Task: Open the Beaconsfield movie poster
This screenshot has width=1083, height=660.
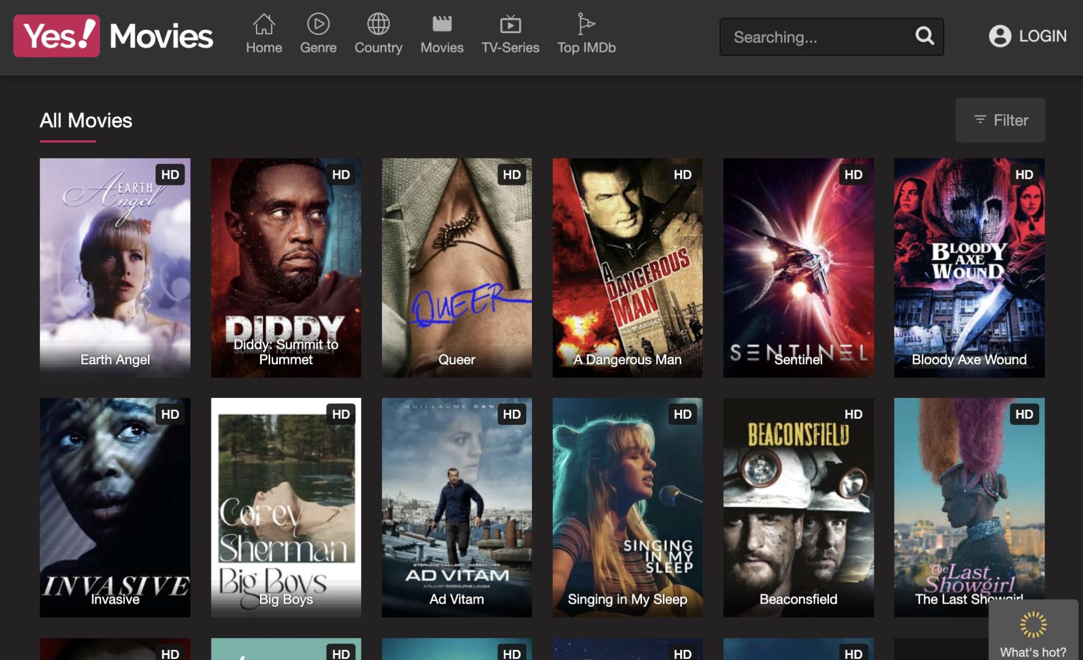Action: coord(798,507)
